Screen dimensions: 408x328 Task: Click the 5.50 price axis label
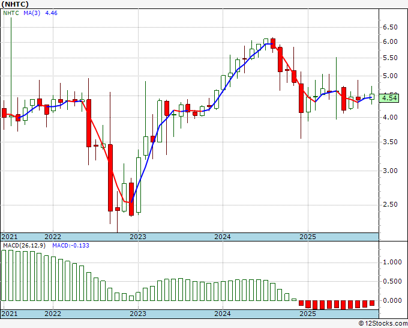390,58
